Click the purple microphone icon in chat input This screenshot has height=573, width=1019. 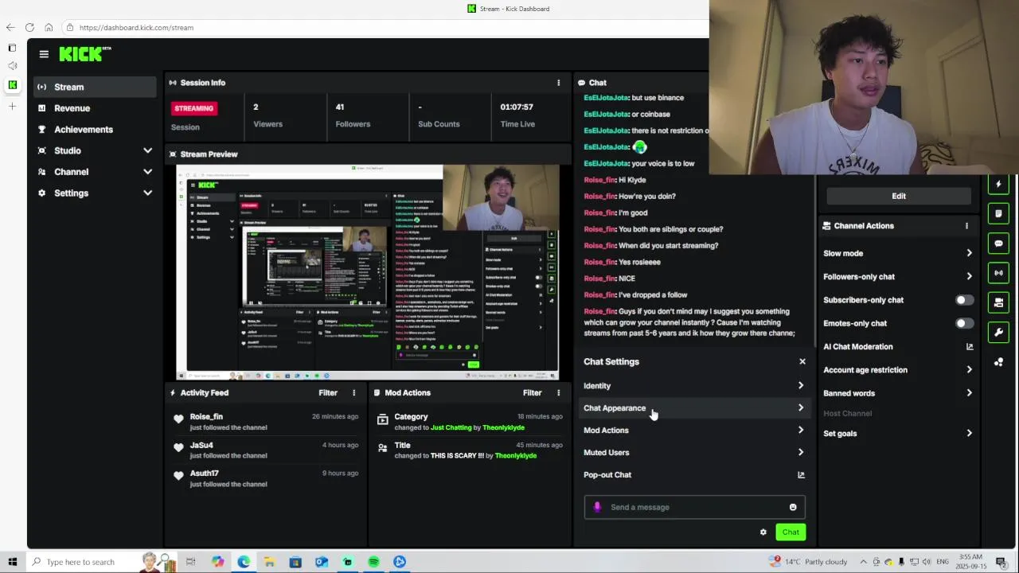tap(598, 507)
